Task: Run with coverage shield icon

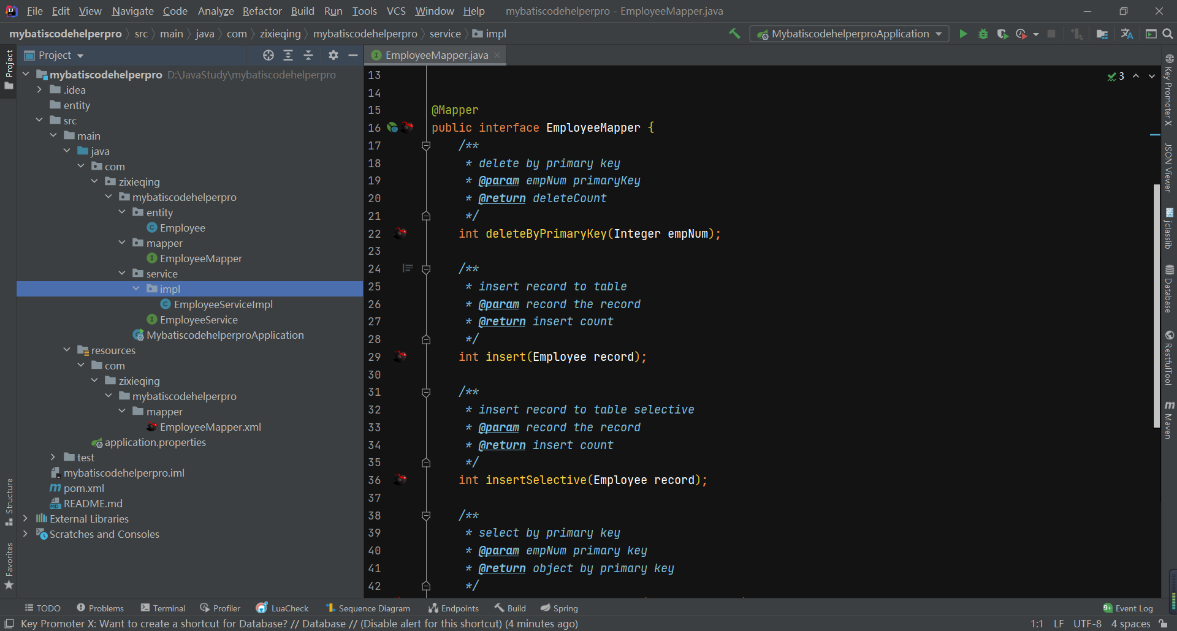Action: pos(1002,34)
